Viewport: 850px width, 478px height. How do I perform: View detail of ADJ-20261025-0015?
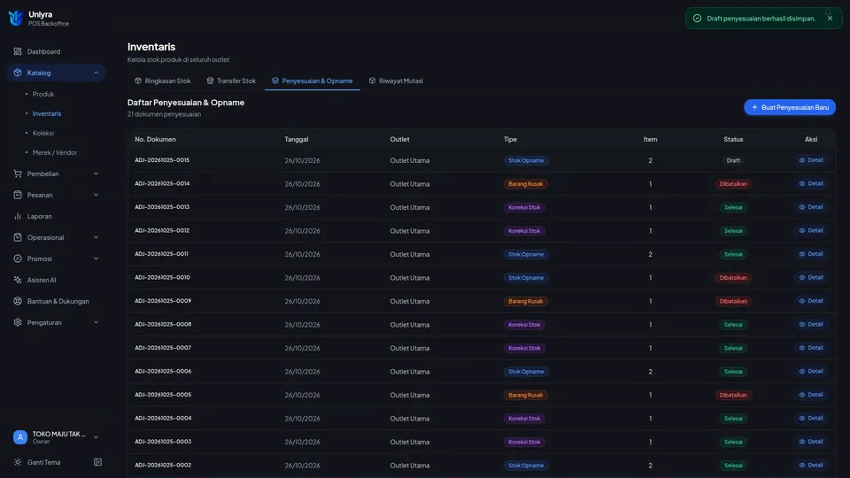811,160
